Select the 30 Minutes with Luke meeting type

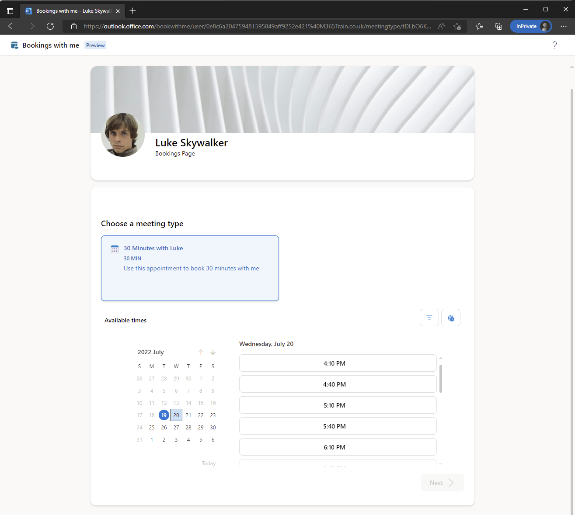[190, 268]
